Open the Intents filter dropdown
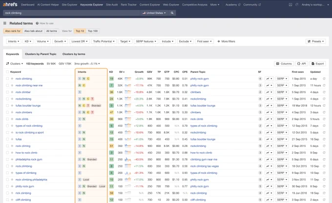 pyautogui.click(x=14, y=41)
